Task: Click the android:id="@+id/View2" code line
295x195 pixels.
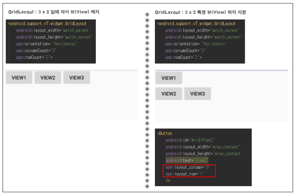Action: coord(189,140)
